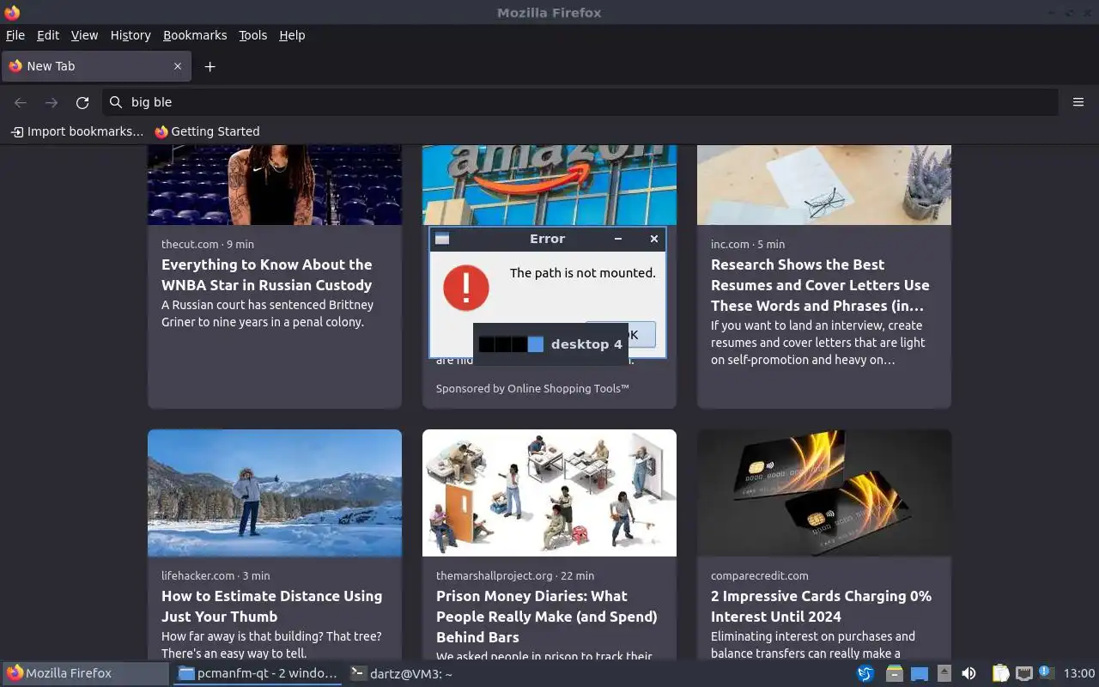Open the Edit menu
Screen dimensions: 1099x687
coord(48,35)
